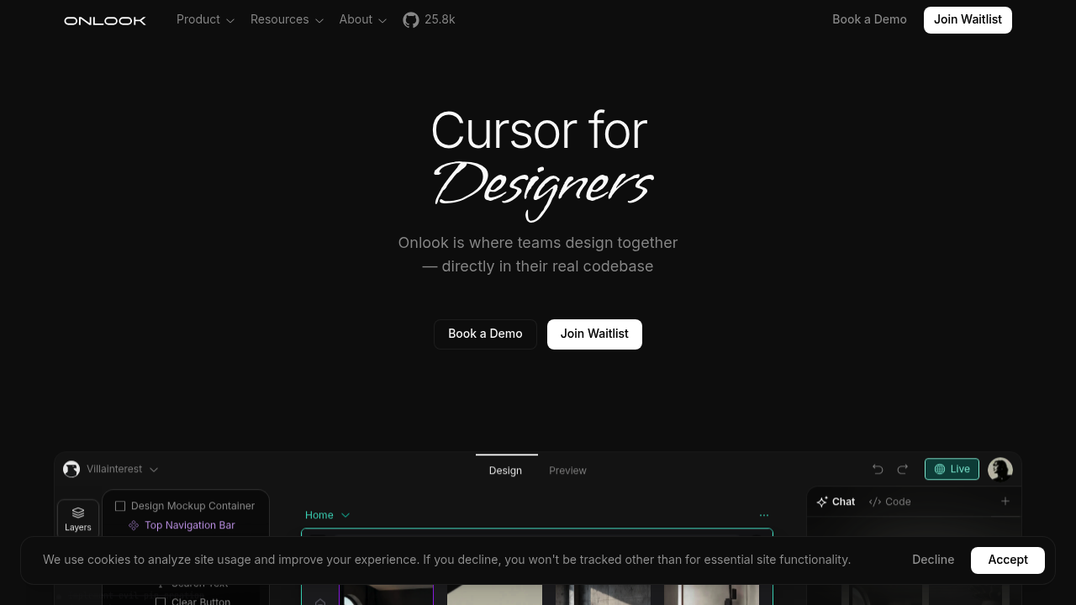
Task: Open the three-dot menu above the Home frame
Action: 763,515
